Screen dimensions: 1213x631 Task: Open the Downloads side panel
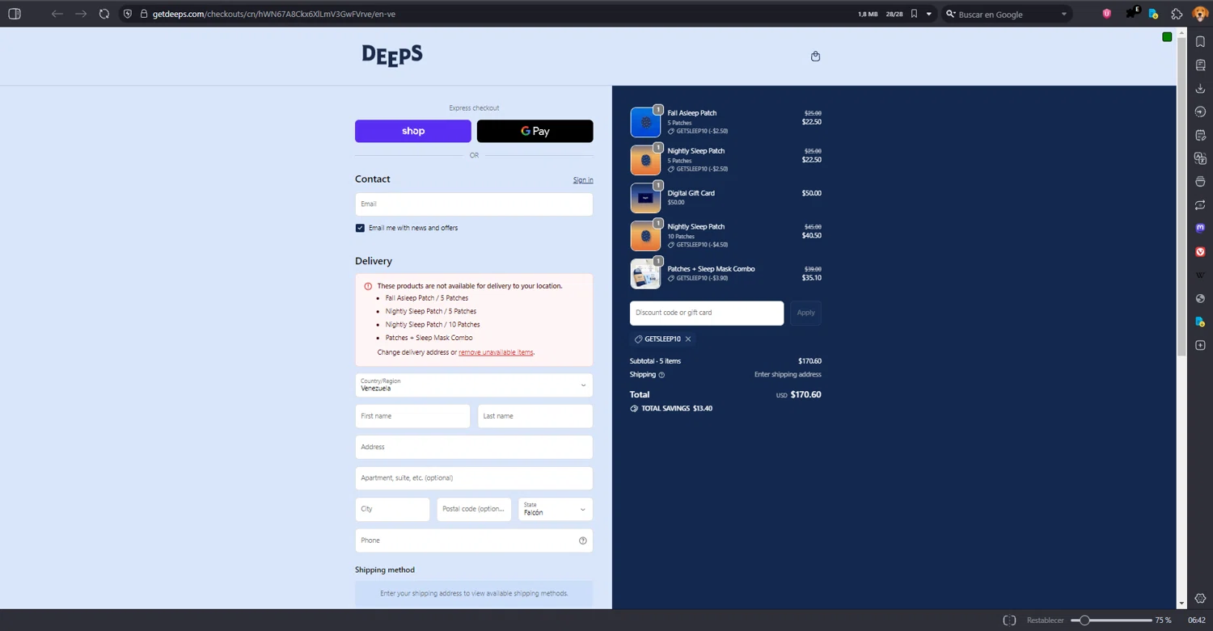click(1200, 88)
